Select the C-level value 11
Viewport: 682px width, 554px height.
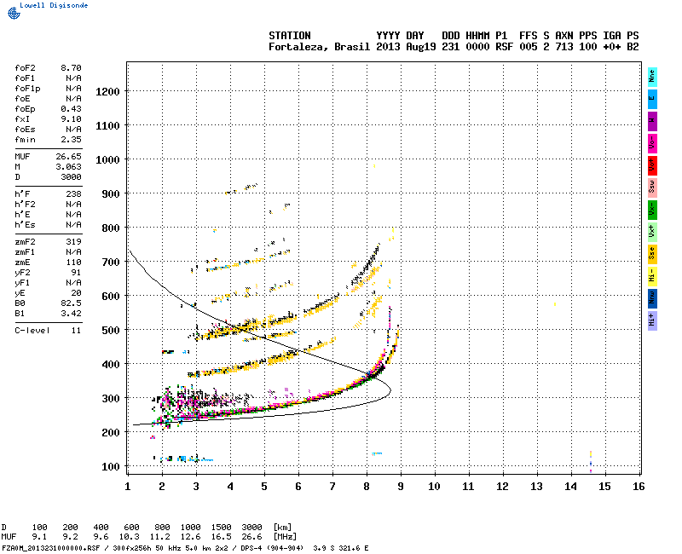[x=76, y=331]
